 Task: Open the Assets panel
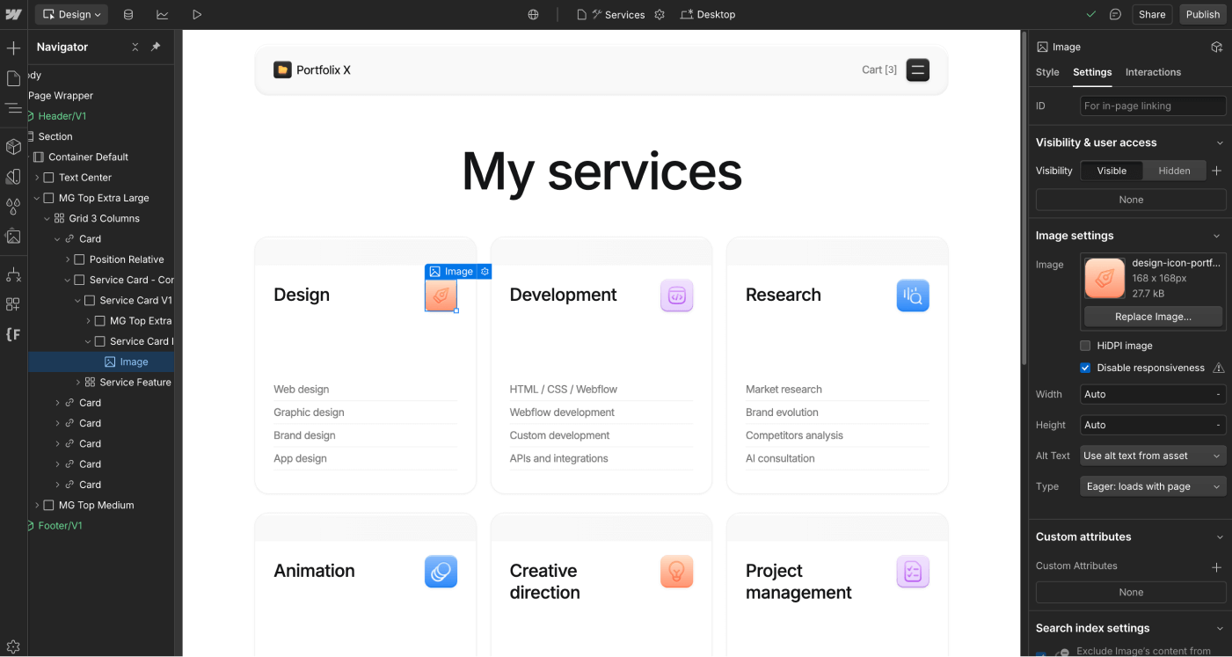[14, 237]
